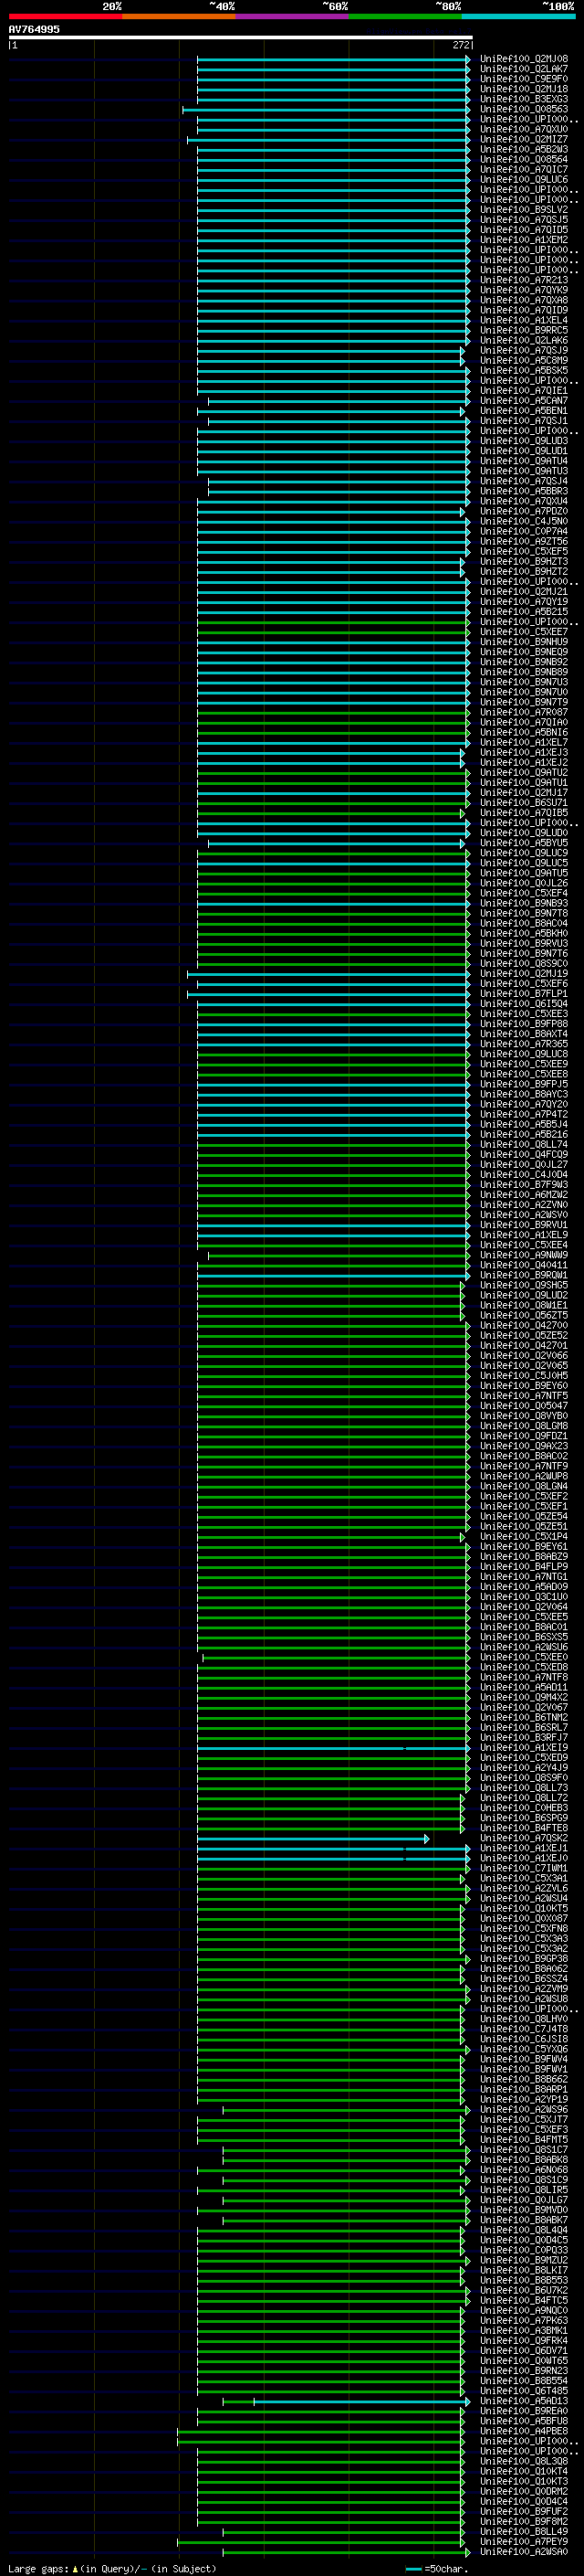Select hit label UniRef100_Q2LAK6
This screenshot has width=584, height=2576.
524,340
